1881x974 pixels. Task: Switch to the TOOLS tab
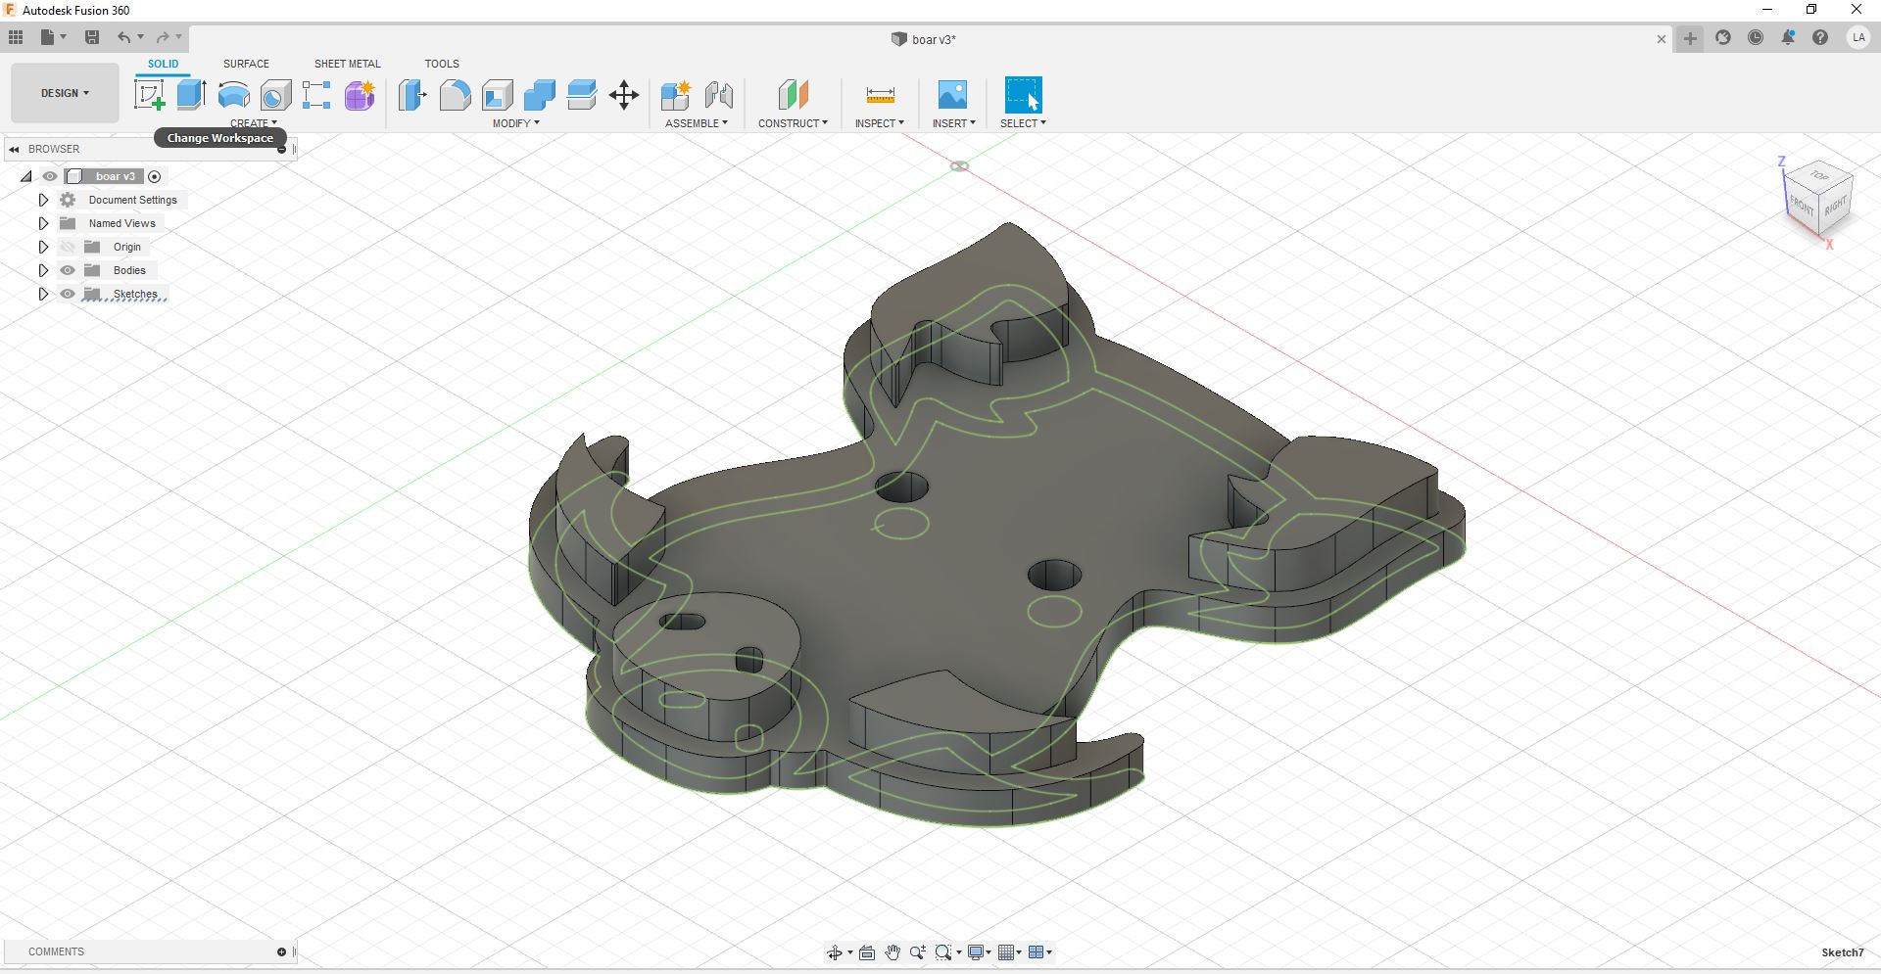(x=442, y=64)
